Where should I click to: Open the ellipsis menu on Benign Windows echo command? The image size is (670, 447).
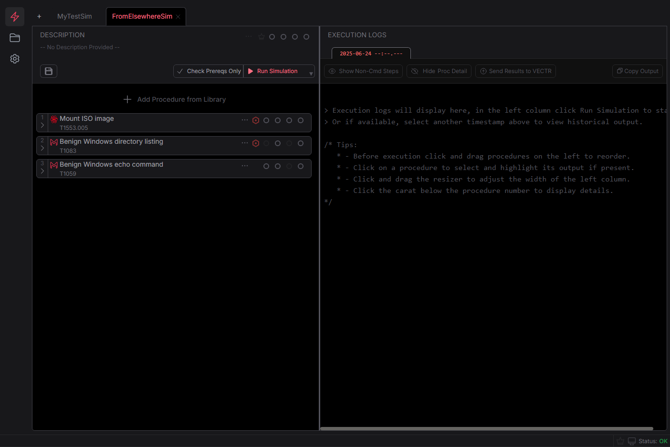[245, 165]
